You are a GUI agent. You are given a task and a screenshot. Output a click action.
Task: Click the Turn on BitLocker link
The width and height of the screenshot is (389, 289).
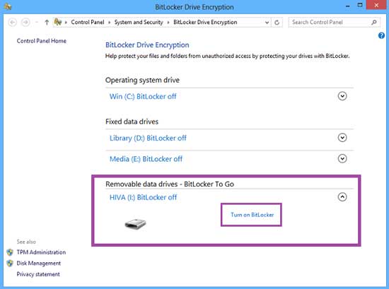(252, 215)
